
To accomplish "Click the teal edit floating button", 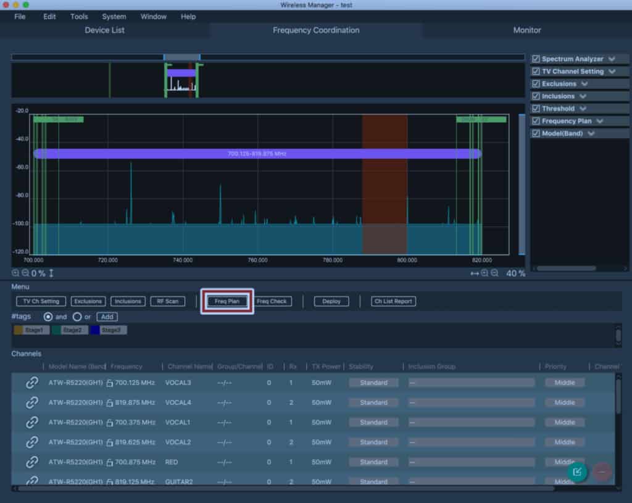I will (577, 472).
